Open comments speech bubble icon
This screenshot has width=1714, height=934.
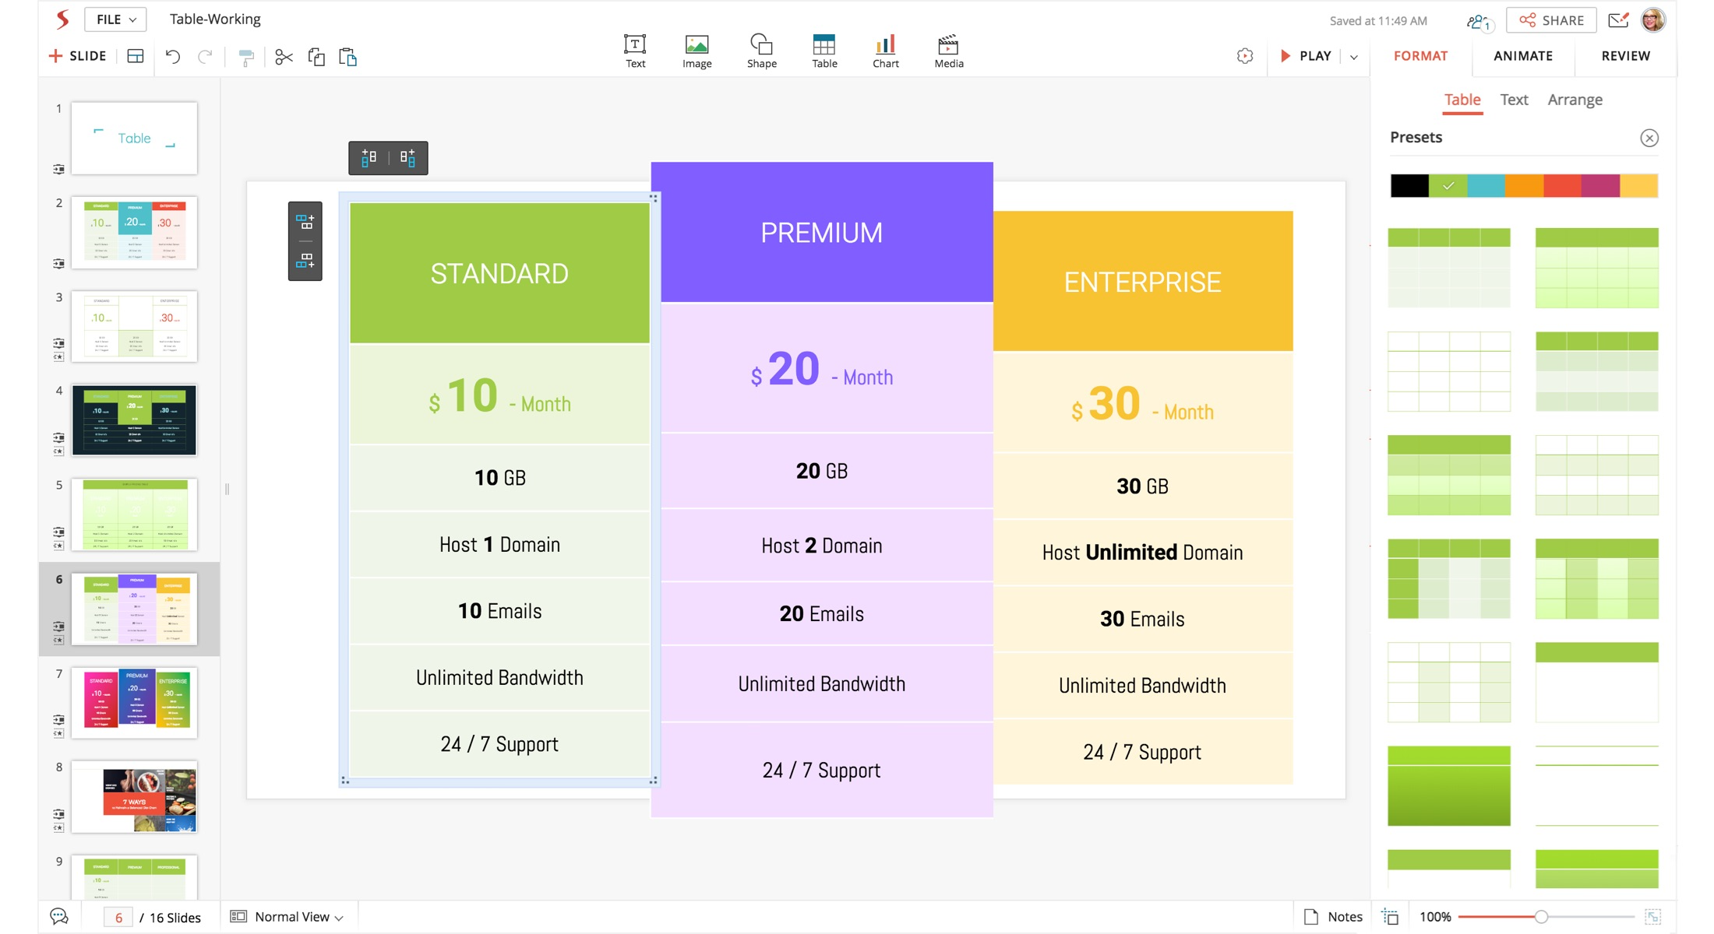(x=59, y=916)
